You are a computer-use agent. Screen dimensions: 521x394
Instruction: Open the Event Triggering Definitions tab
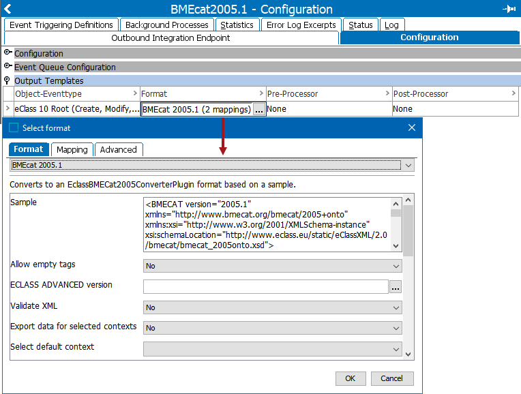coord(61,25)
